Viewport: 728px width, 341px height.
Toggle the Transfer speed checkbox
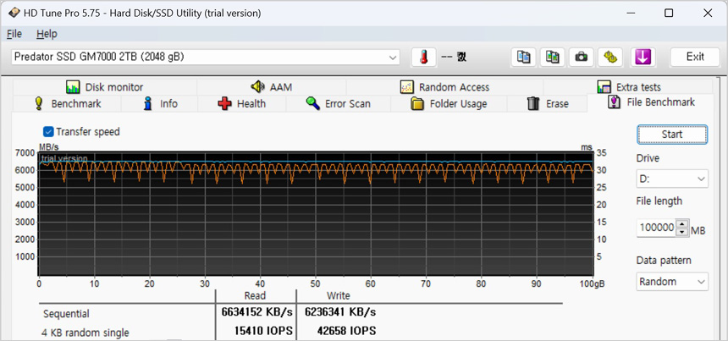[x=47, y=132]
